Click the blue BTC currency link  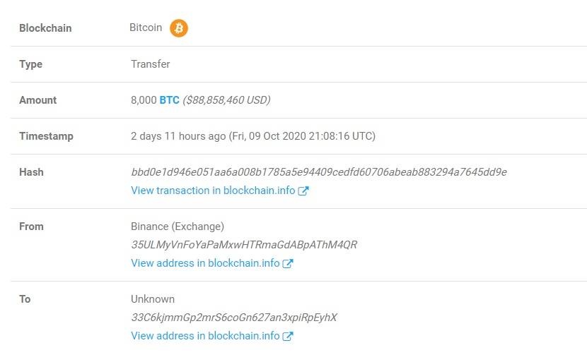169,100
